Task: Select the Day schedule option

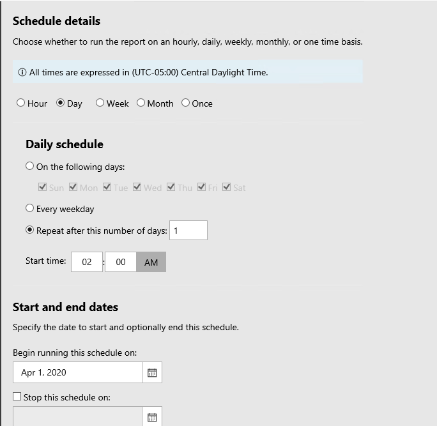Action: tap(61, 103)
